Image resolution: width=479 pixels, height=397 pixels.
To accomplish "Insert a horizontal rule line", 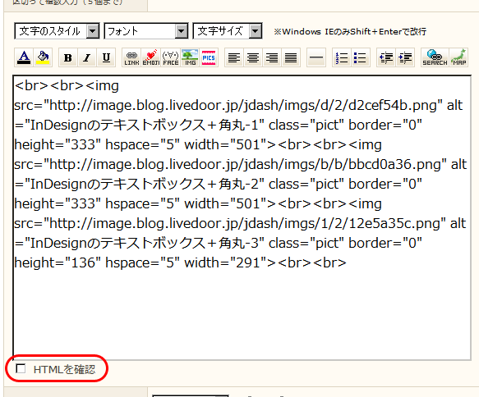I will [316, 57].
